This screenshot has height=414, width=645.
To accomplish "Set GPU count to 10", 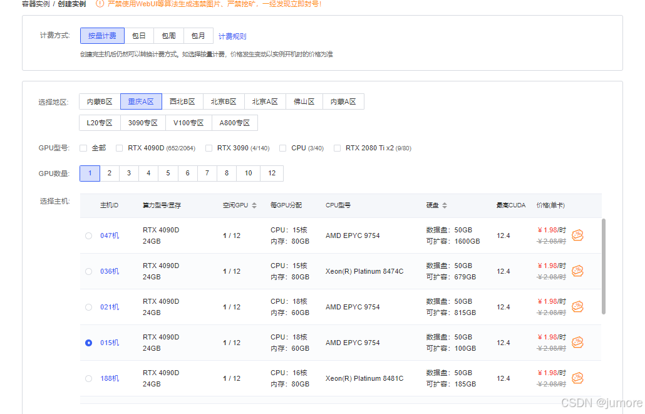I will 249,173.
